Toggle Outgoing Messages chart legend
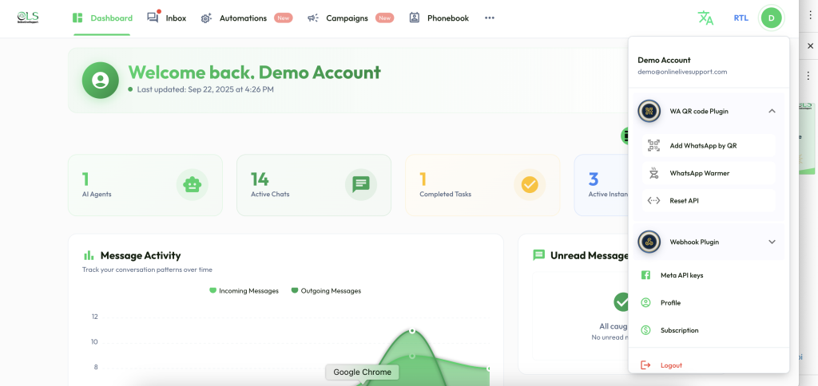The width and height of the screenshot is (818, 386). [326, 291]
